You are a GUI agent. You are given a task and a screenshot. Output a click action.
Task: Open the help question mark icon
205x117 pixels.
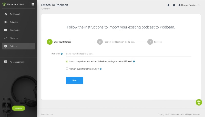(174, 5)
